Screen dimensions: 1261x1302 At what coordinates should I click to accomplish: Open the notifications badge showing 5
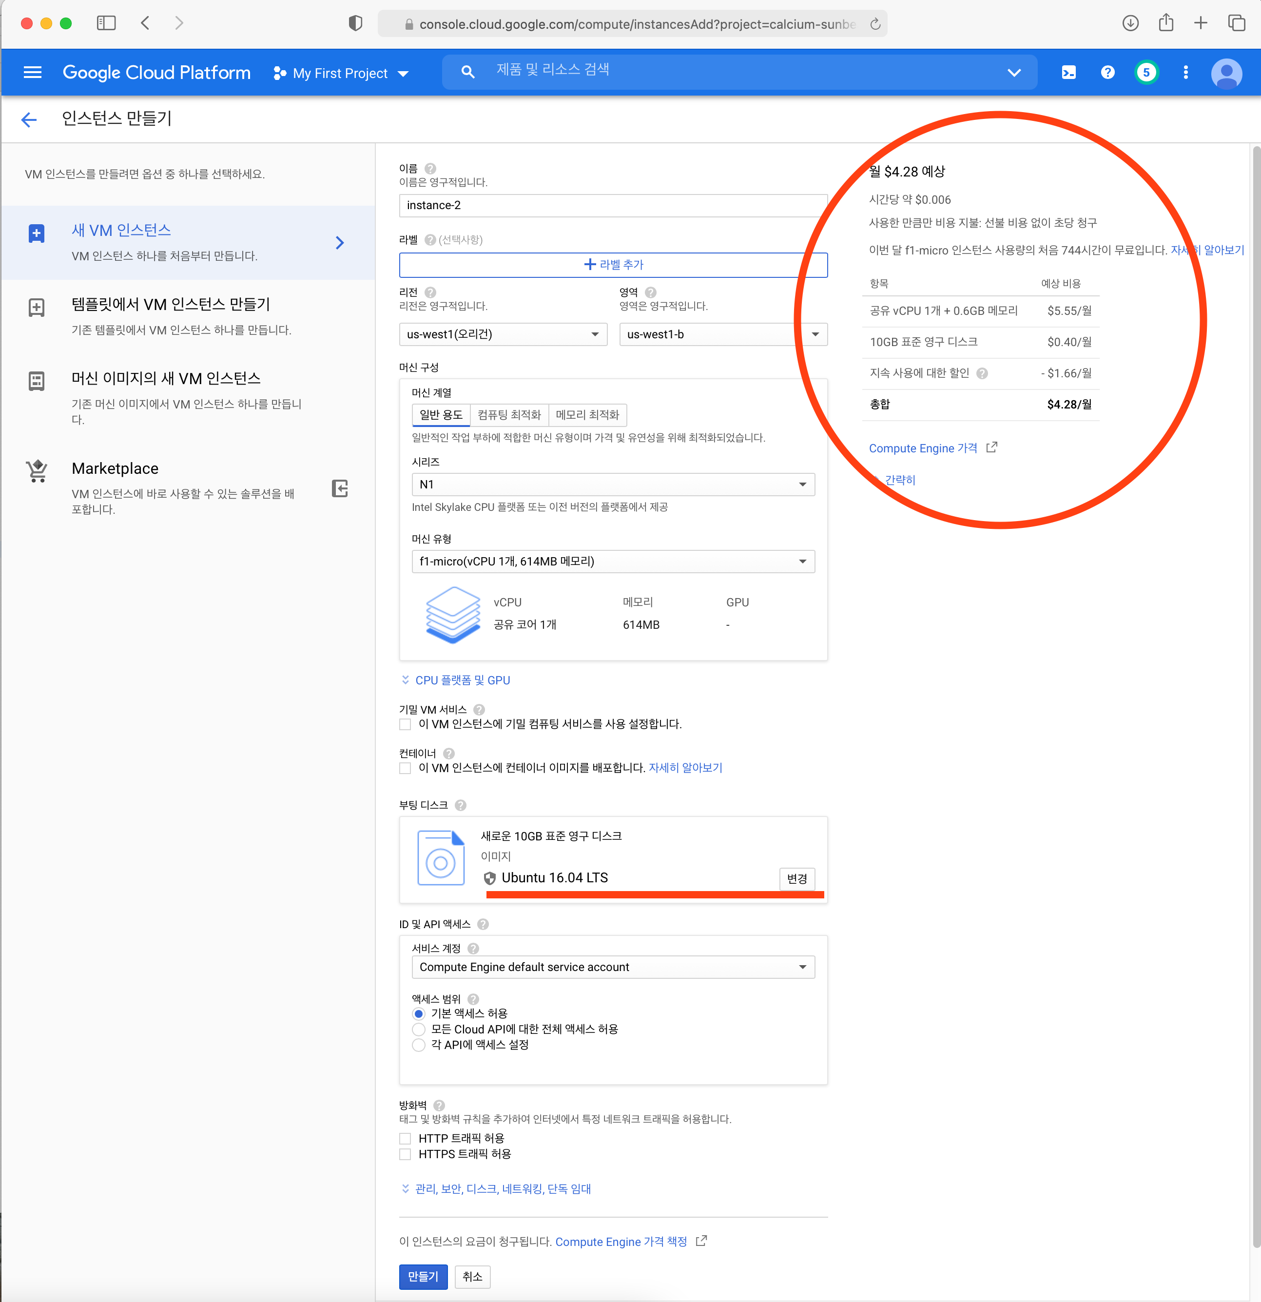[1146, 73]
